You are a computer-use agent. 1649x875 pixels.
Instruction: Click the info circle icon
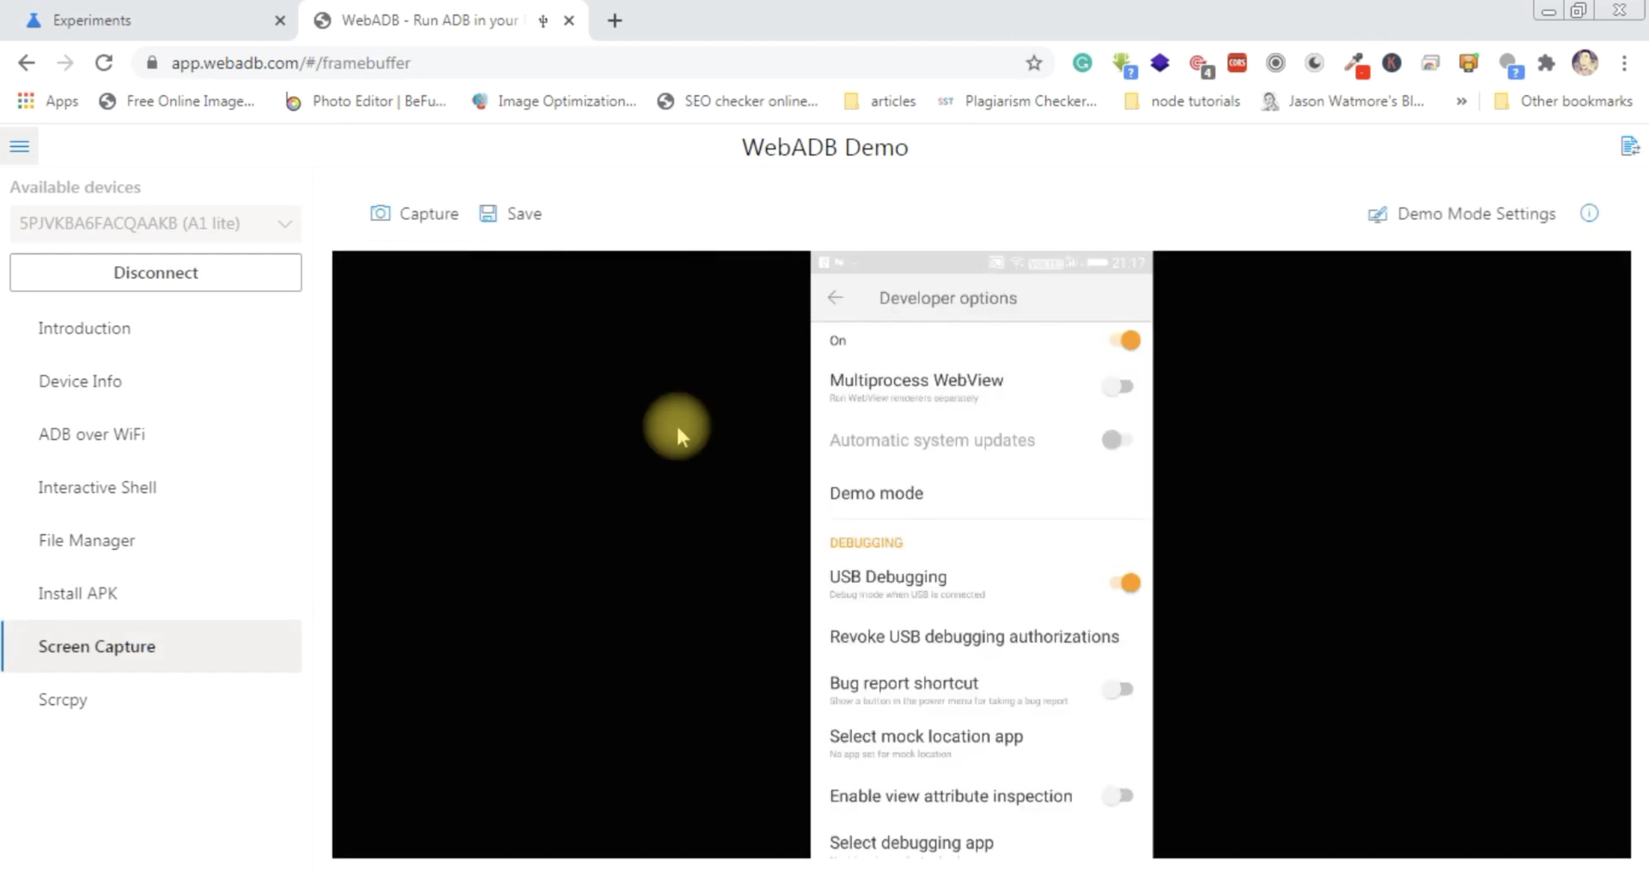click(1589, 213)
